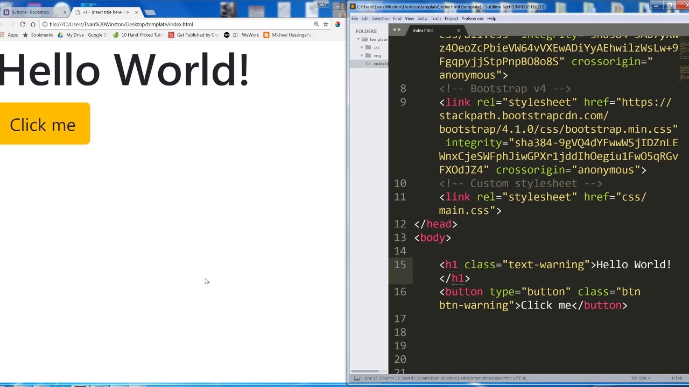Open Get Published bookmark
This screenshot has height=387, width=689.
click(193, 35)
